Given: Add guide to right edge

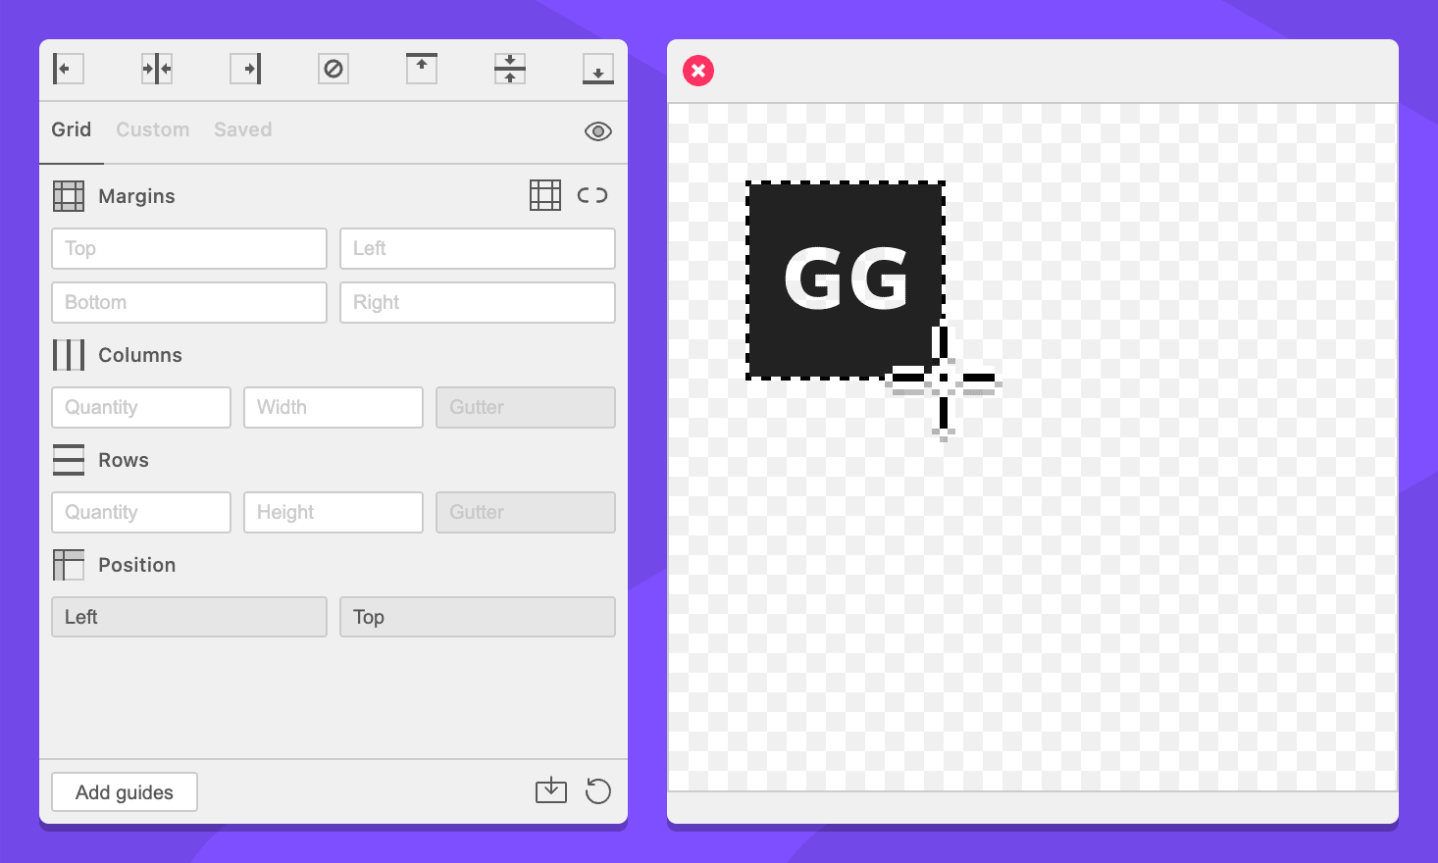Looking at the screenshot, I should [x=245, y=69].
